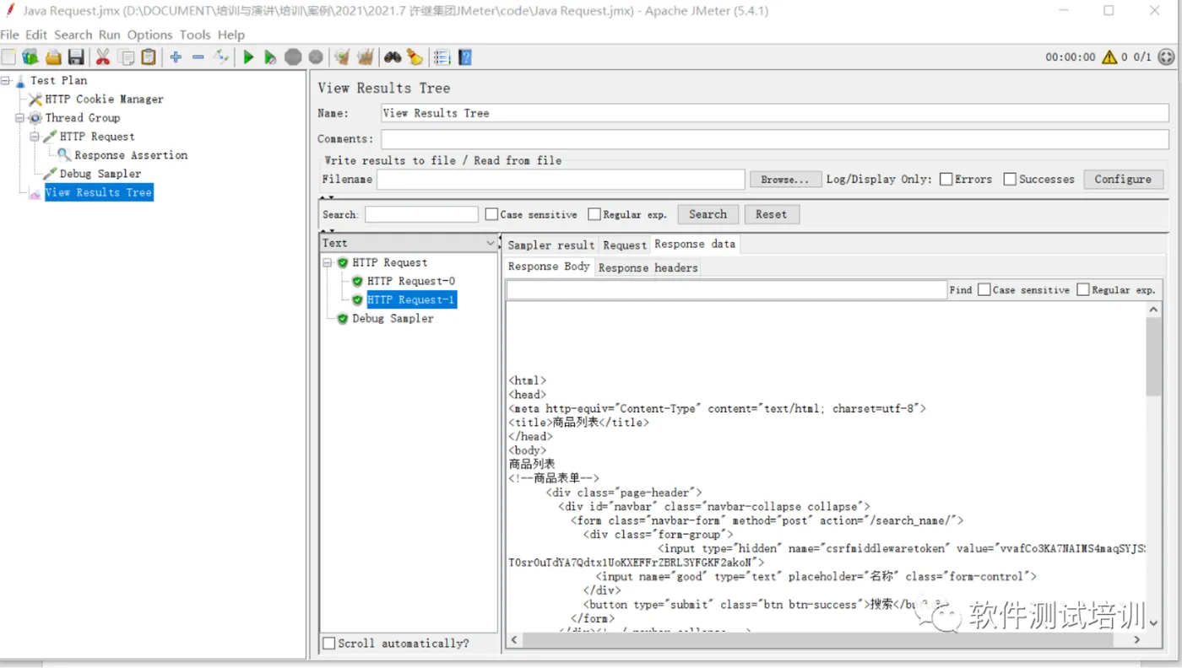The image size is (1182, 668).
Task: Click the Find button
Action: pyautogui.click(x=961, y=289)
